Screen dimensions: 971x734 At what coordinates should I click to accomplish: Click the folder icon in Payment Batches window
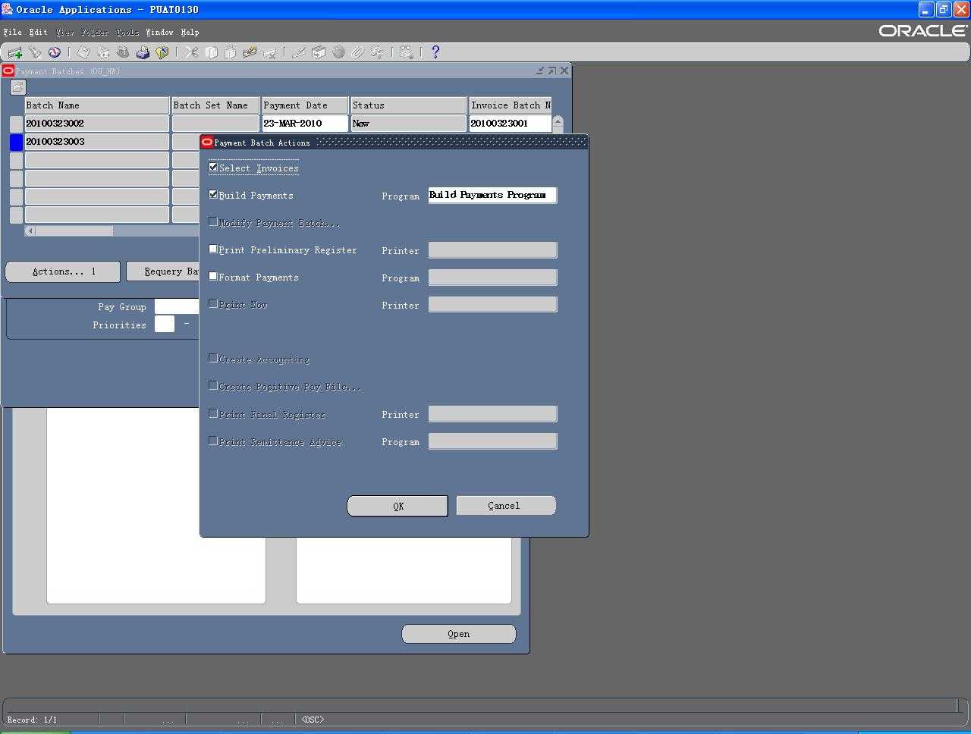pos(17,87)
